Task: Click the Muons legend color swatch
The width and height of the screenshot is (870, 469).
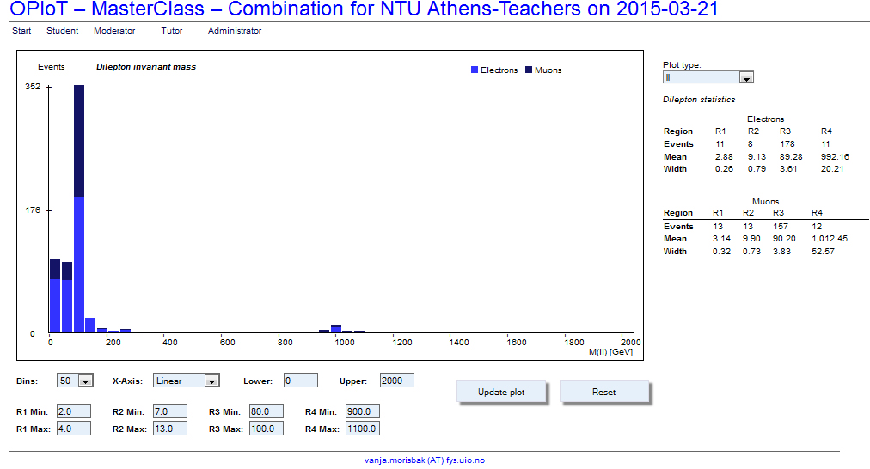Action: [x=529, y=70]
